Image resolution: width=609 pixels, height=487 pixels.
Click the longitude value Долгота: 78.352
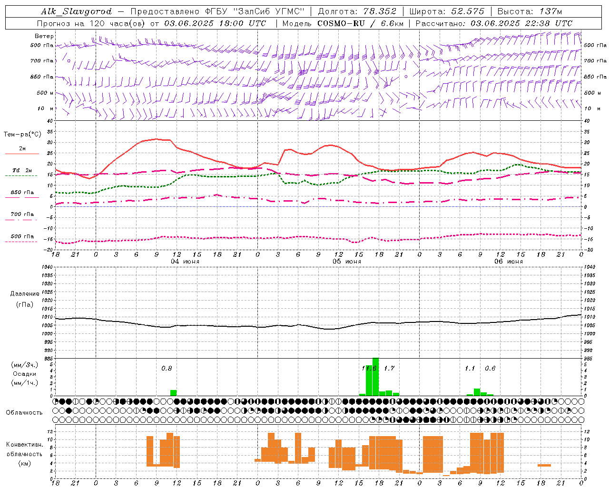357,11
